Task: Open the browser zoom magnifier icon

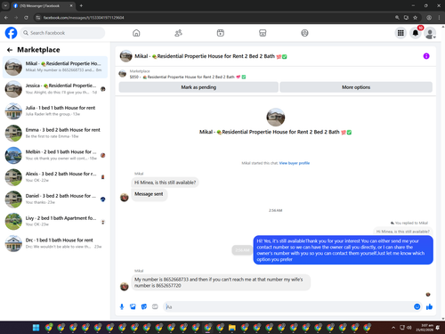Action: pos(397,18)
